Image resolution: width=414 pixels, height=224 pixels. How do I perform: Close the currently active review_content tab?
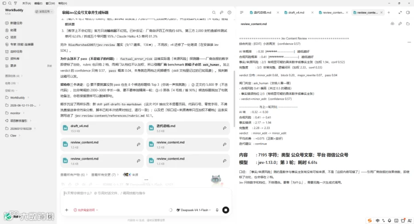coord(381,12)
